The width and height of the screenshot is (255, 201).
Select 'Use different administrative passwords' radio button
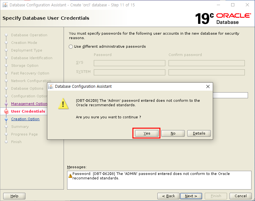point(71,47)
